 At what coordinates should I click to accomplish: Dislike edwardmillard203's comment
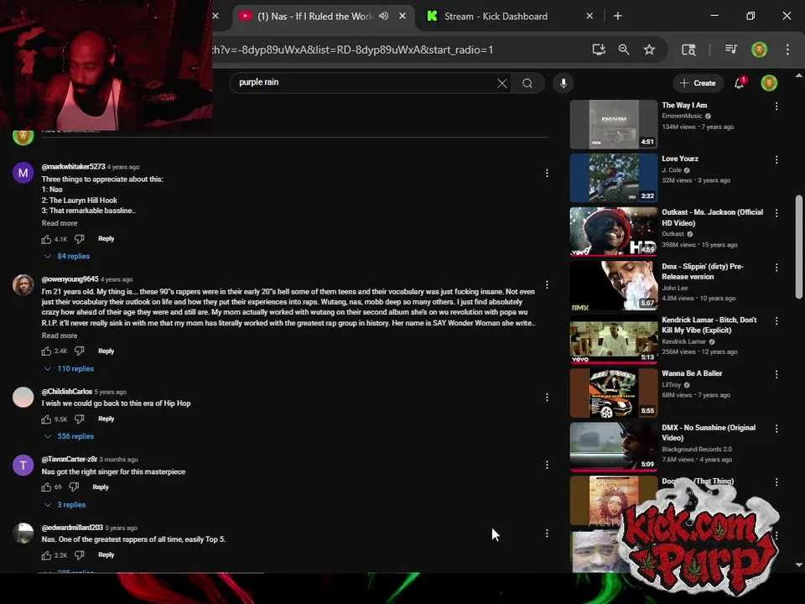79,555
